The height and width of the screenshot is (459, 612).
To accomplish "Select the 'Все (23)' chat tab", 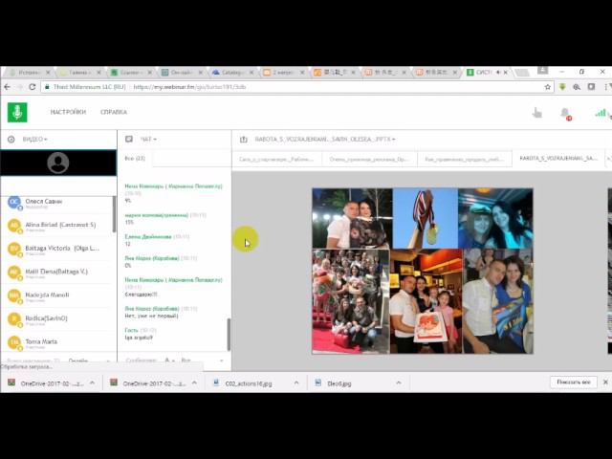I will tap(135, 159).
